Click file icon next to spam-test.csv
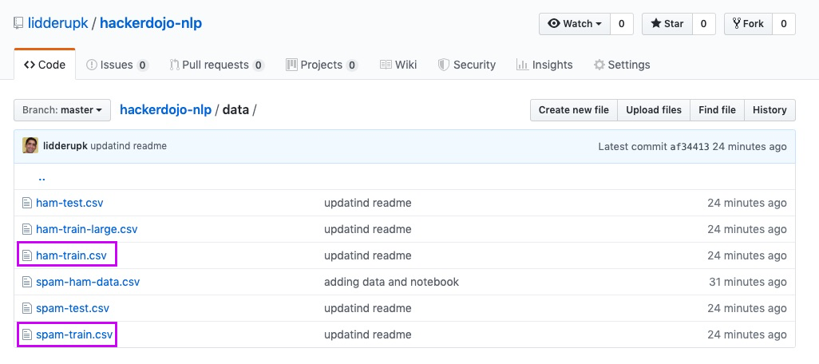The width and height of the screenshot is (819, 364). point(27,308)
